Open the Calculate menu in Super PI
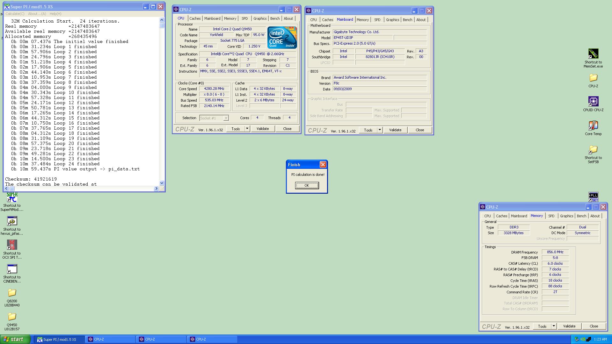Image resolution: width=612 pixels, height=344 pixels. click(15, 14)
